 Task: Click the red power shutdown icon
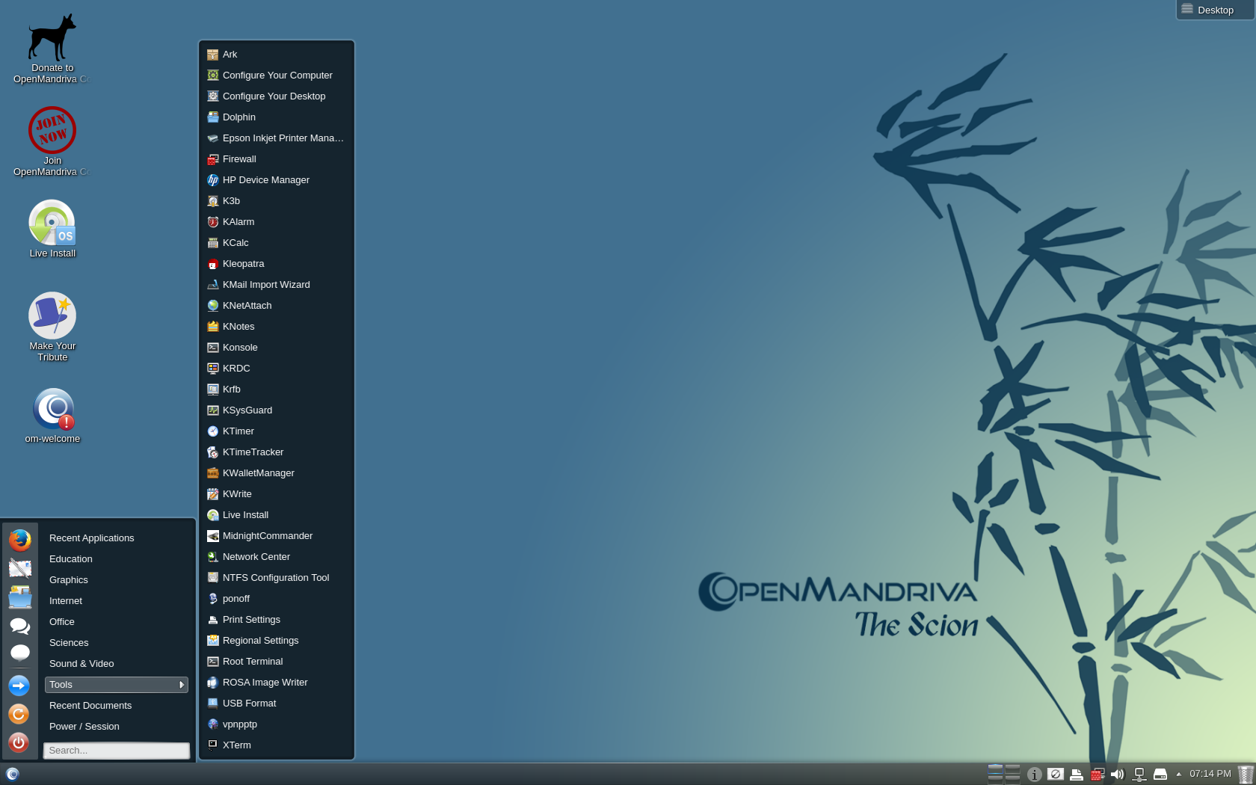tap(19, 742)
